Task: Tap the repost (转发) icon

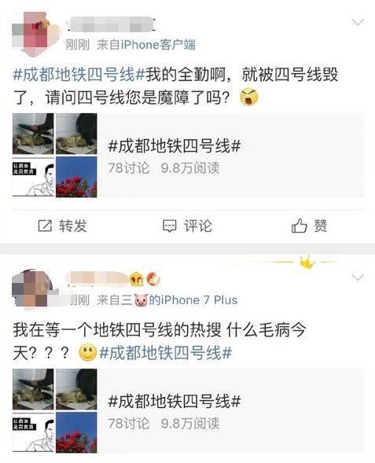Action: tap(45, 226)
